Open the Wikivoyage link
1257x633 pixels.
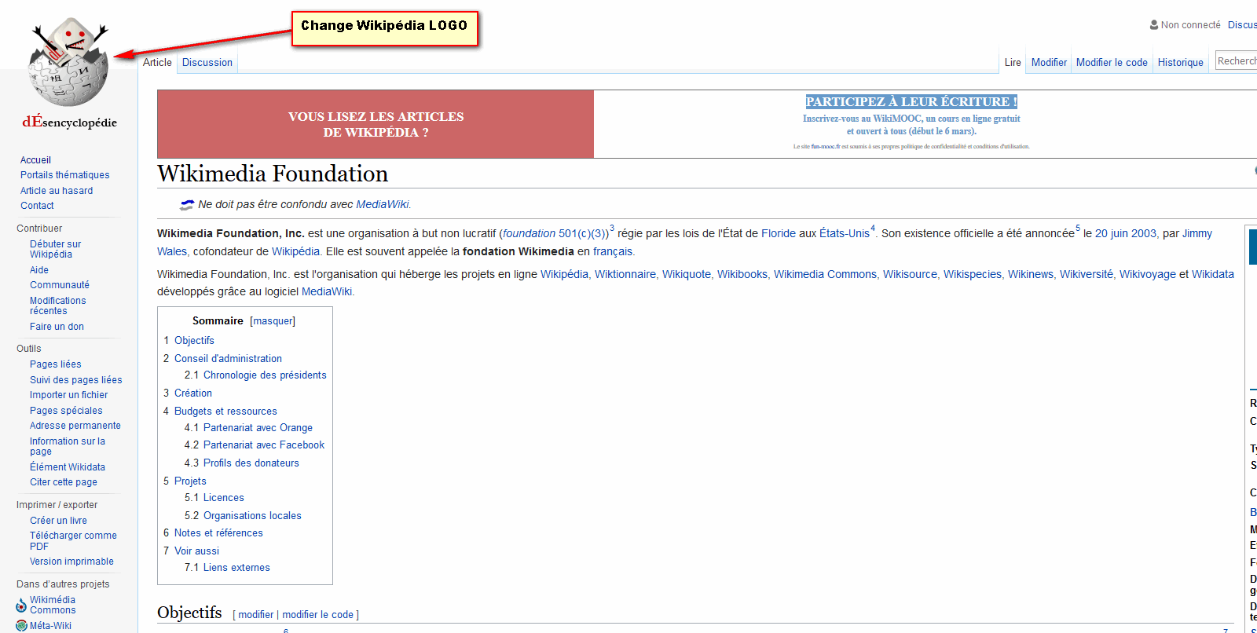click(x=1148, y=275)
